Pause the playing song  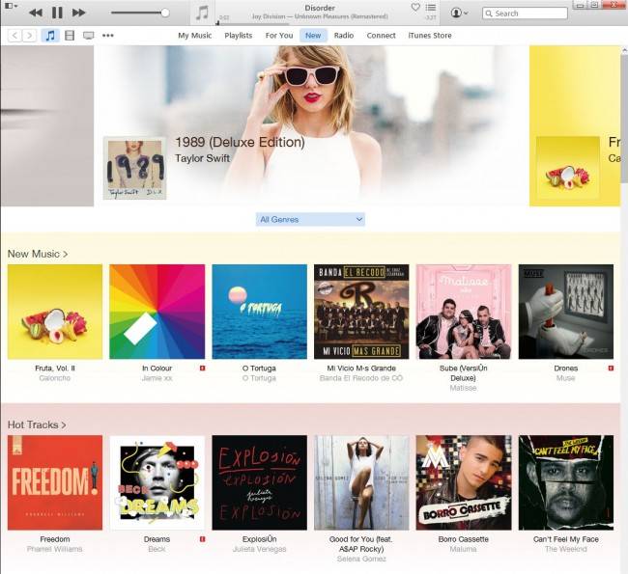pyautogui.click(x=57, y=13)
